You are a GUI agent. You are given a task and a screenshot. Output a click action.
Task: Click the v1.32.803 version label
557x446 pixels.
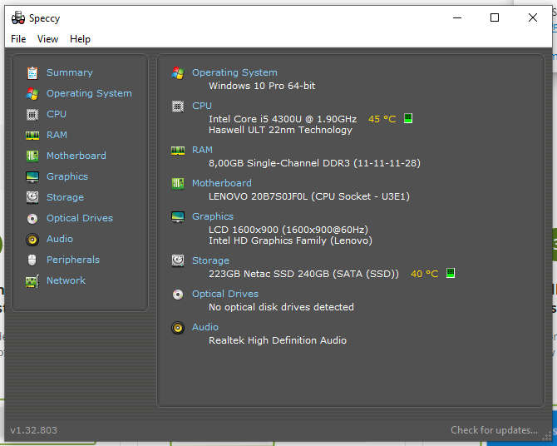tap(34, 430)
